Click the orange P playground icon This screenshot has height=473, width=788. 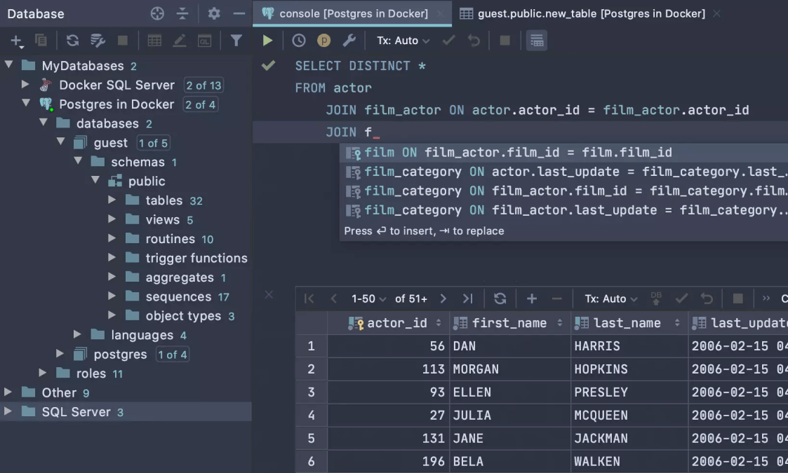(323, 40)
